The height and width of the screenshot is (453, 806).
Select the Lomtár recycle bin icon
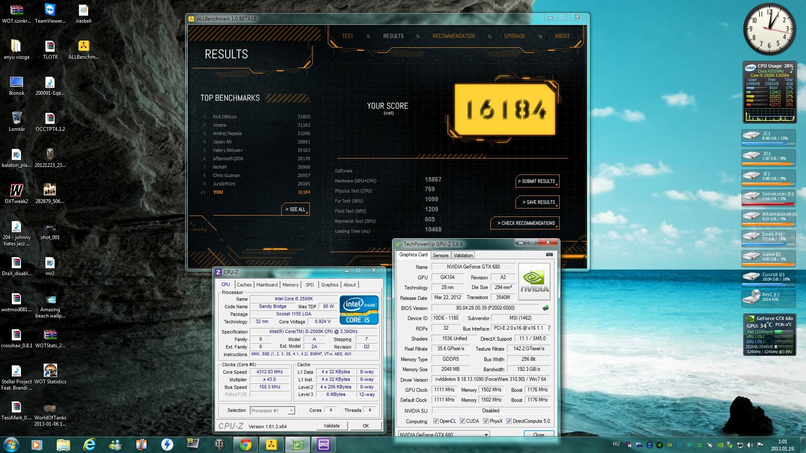click(16, 122)
